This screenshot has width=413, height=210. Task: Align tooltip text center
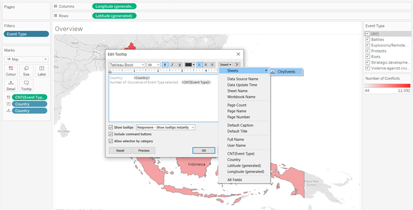point(206,64)
